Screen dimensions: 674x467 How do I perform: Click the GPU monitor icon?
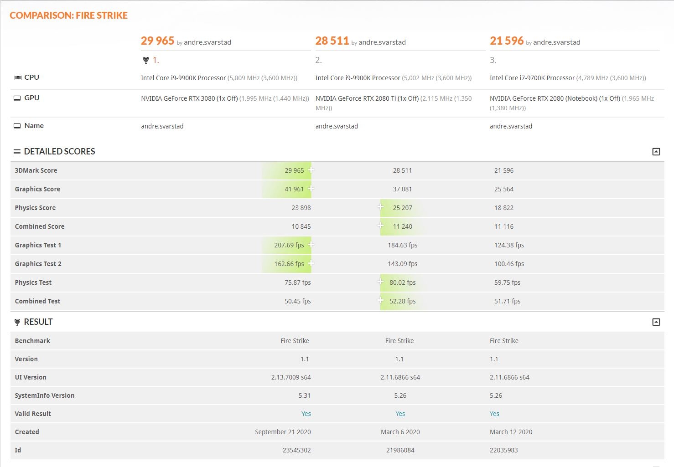coord(17,98)
